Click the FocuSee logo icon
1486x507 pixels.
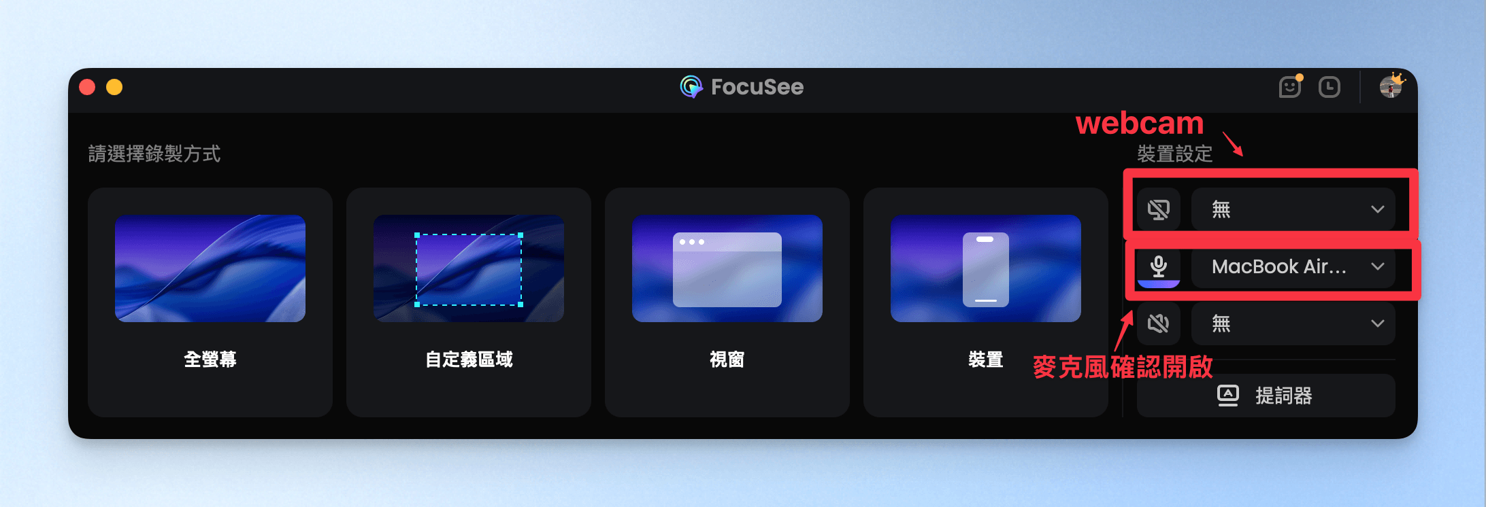pos(691,87)
